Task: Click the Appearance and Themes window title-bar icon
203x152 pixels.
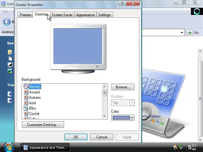Action: point(3,4)
